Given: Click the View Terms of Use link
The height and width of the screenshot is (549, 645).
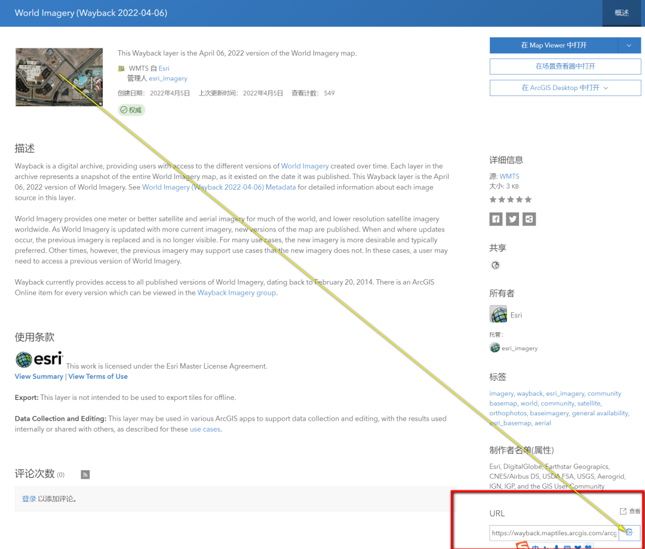Looking at the screenshot, I should point(98,377).
